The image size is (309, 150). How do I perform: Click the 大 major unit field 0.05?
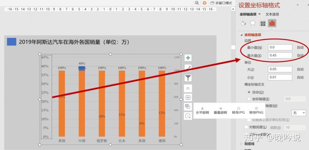pos(280,69)
